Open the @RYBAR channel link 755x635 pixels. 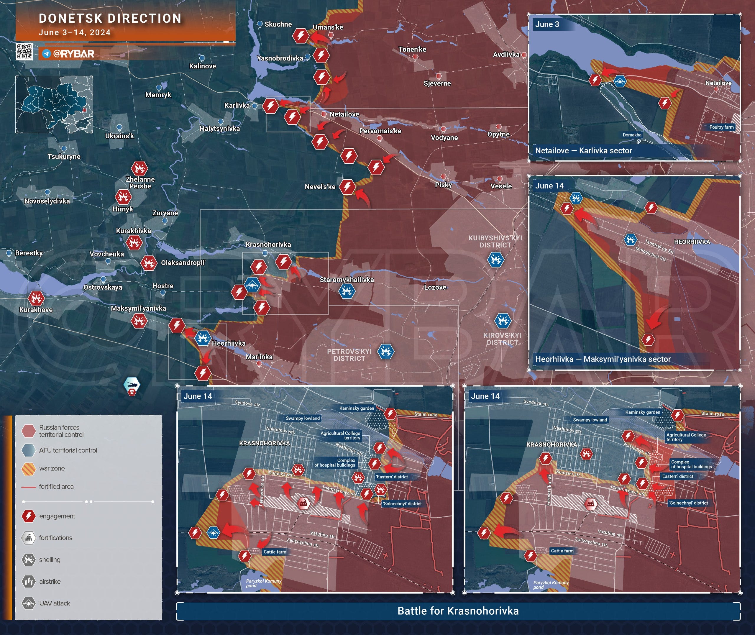pos(73,54)
